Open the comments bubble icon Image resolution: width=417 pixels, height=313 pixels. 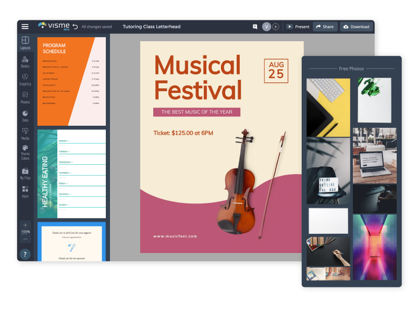coord(255,26)
